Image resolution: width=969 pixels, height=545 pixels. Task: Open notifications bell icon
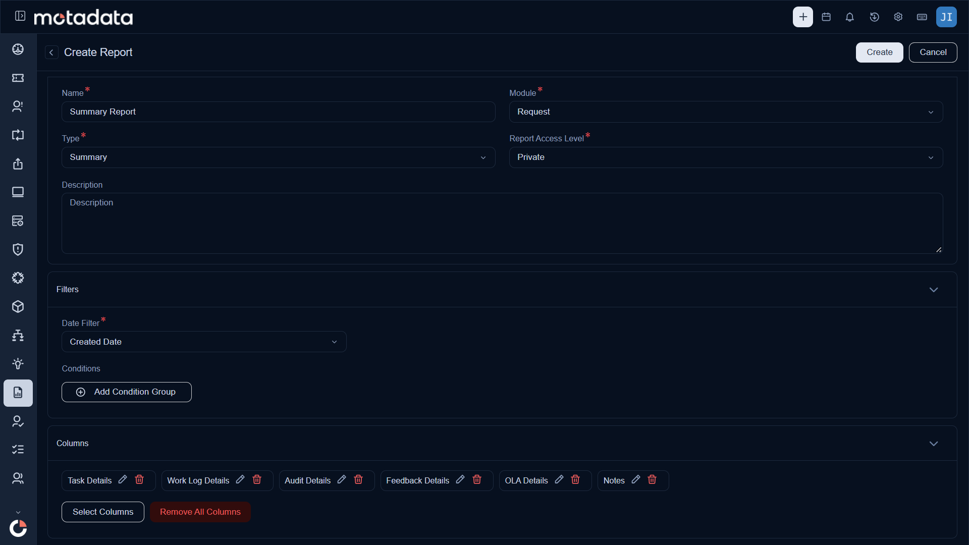point(850,17)
